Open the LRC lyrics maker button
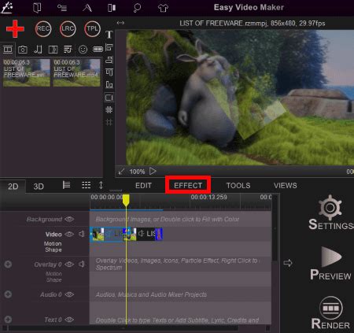Image resolution: width=354 pixels, height=333 pixels. 68,28
